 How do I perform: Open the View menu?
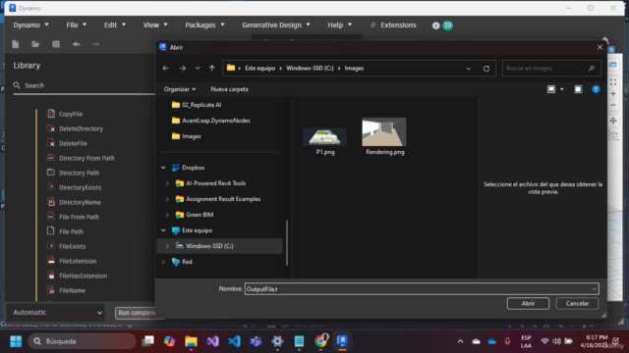(x=155, y=25)
